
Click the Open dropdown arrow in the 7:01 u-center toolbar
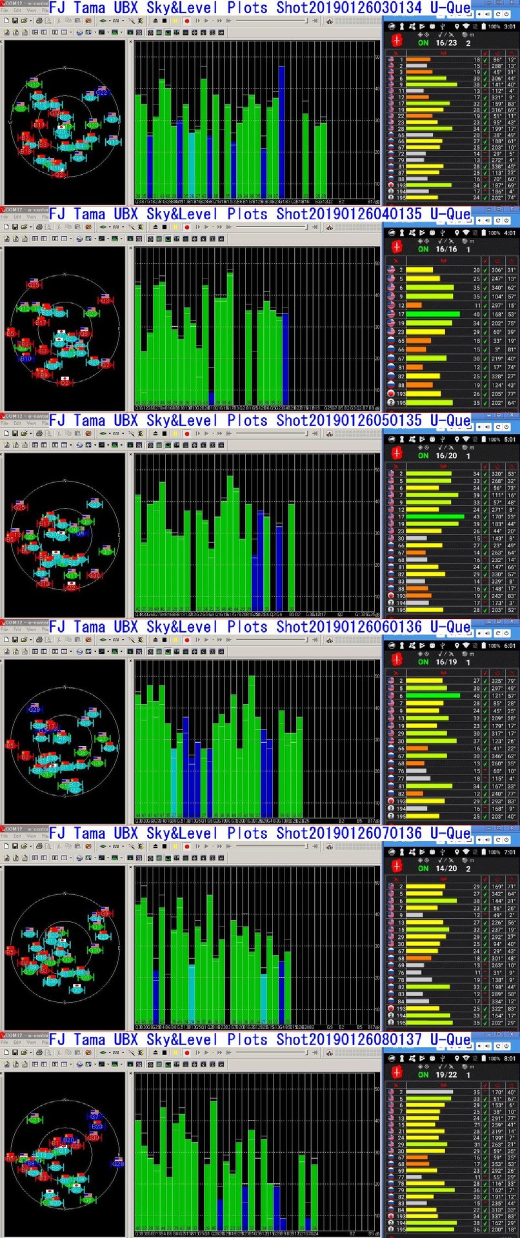(x=30, y=846)
